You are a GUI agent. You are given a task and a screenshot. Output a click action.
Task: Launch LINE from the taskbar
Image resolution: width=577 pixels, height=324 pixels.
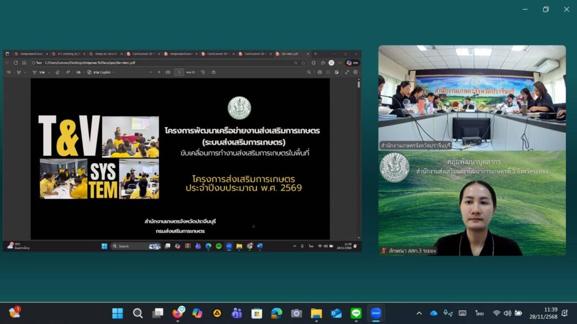coord(356,313)
